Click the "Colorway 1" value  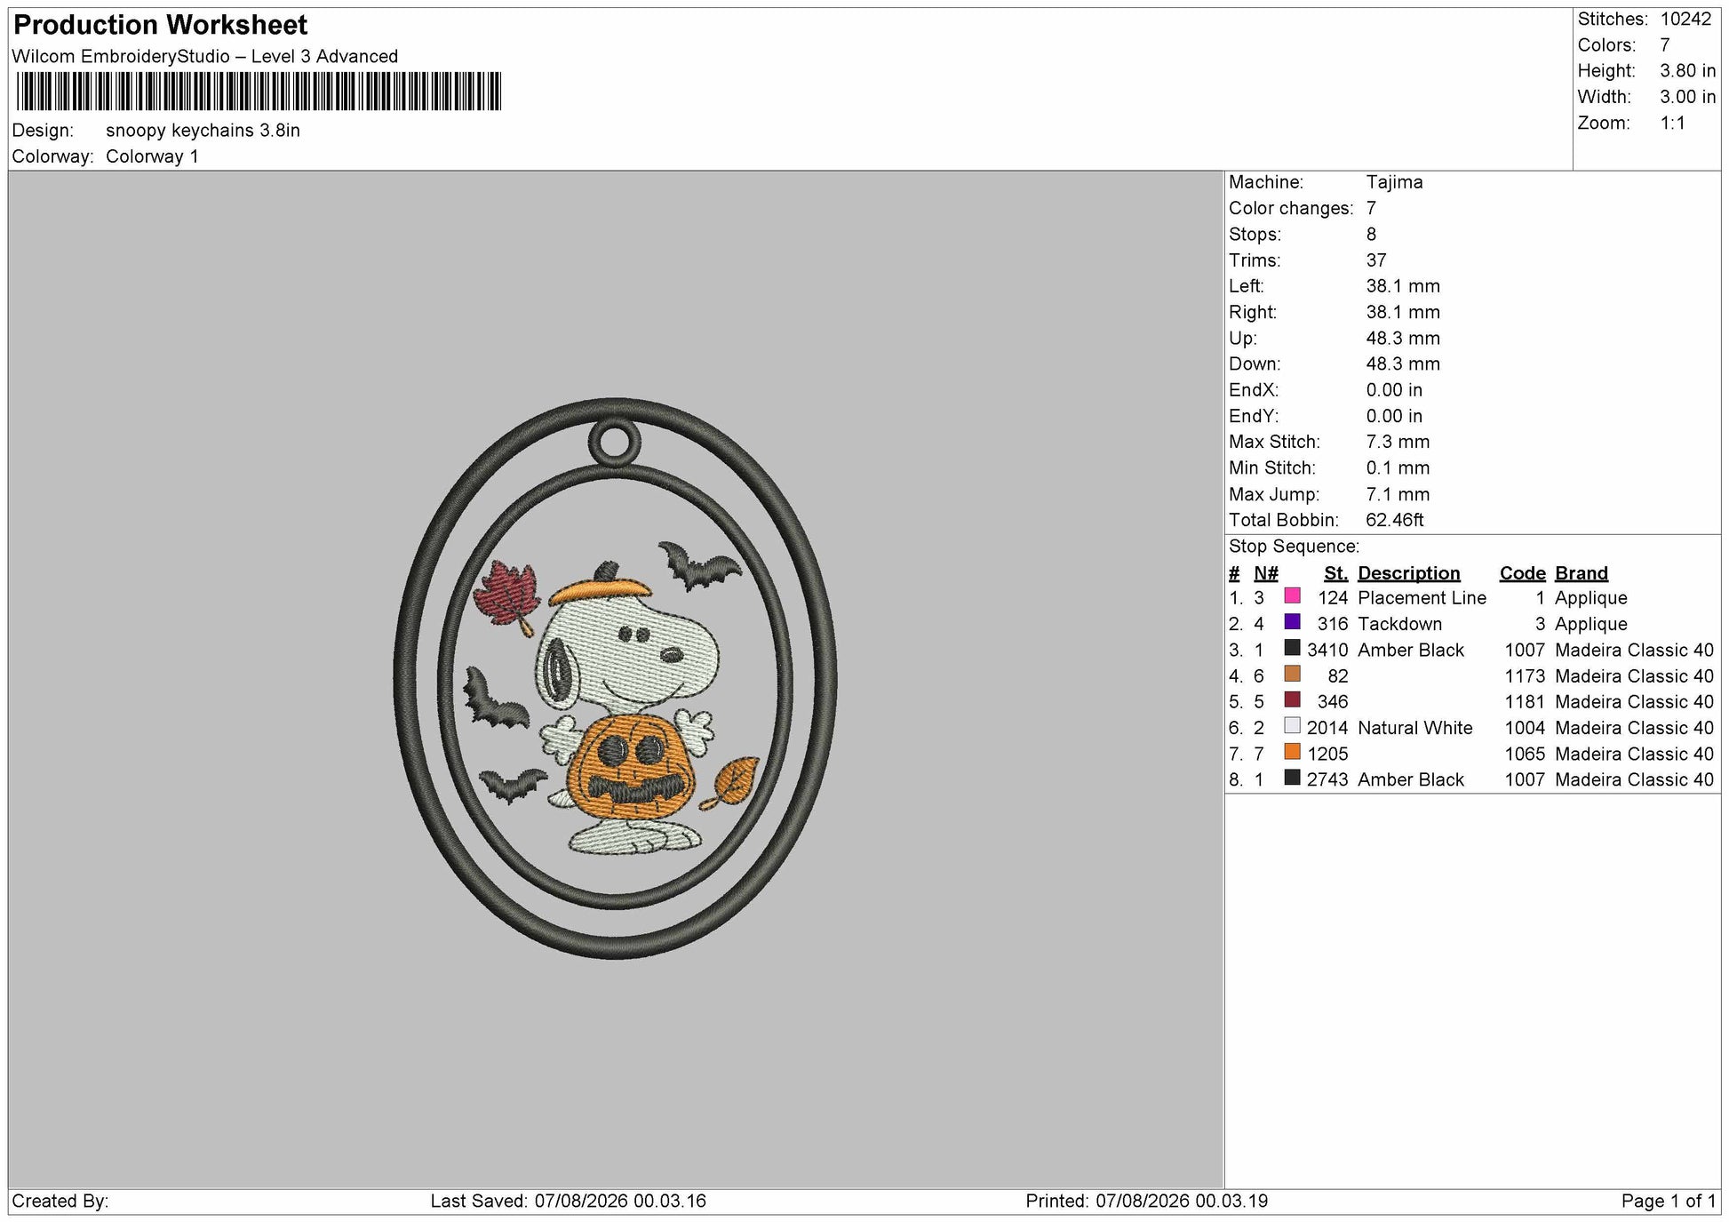point(152,156)
